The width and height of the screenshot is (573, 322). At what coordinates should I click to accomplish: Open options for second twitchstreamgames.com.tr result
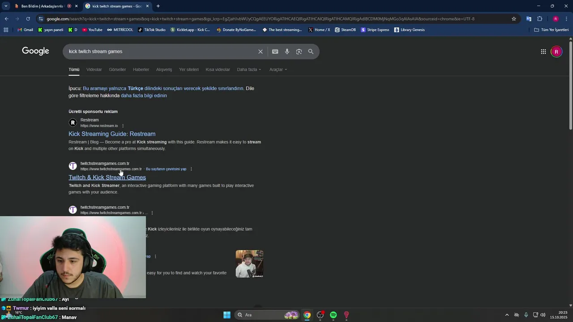pos(152,213)
